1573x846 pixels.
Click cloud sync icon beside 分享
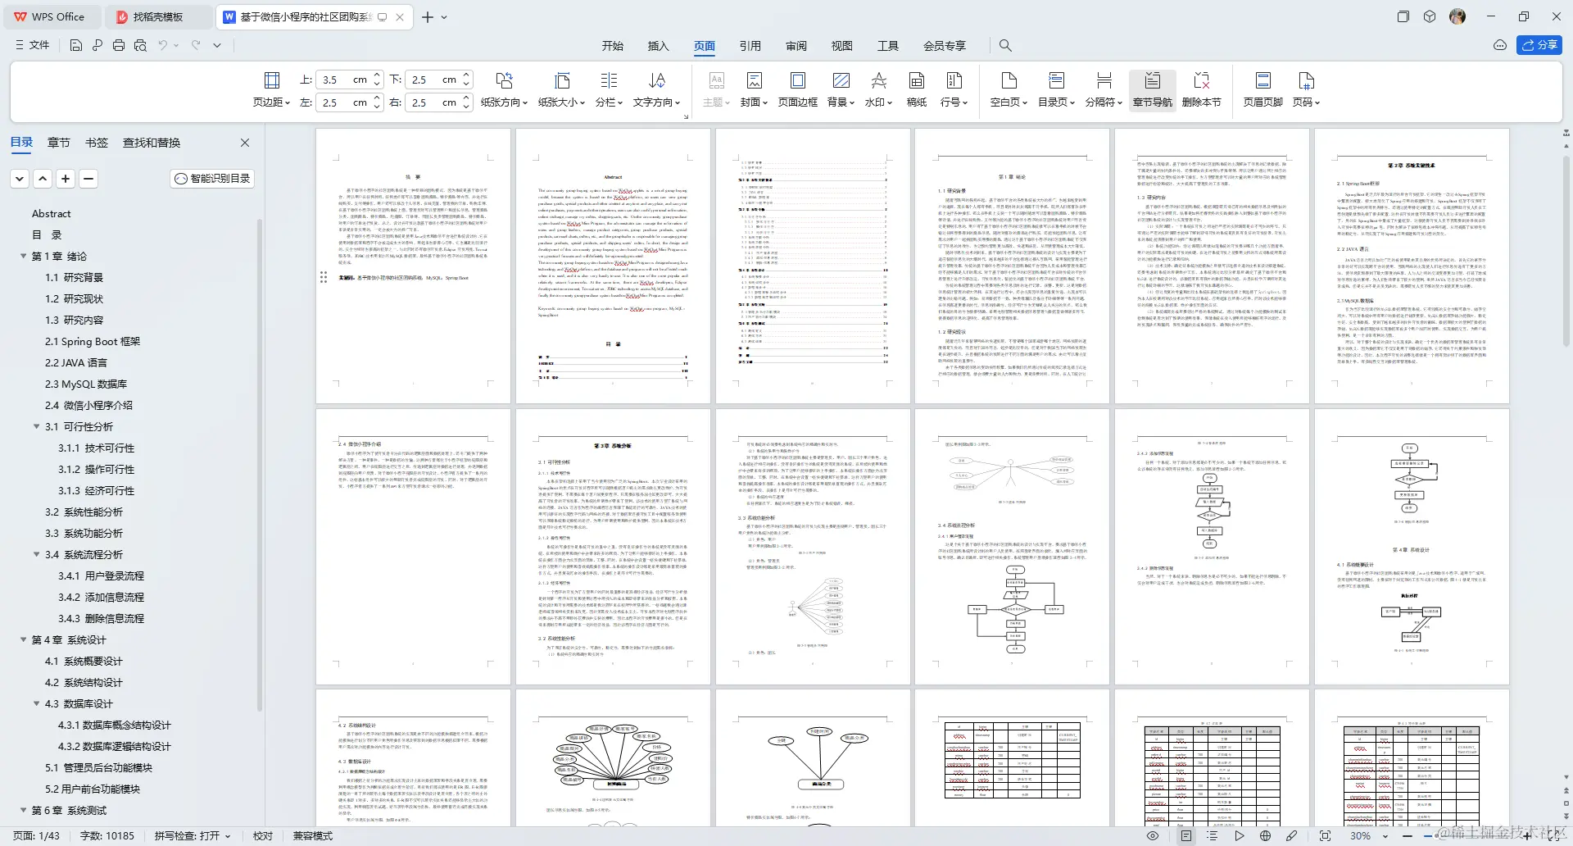(1500, 45)
